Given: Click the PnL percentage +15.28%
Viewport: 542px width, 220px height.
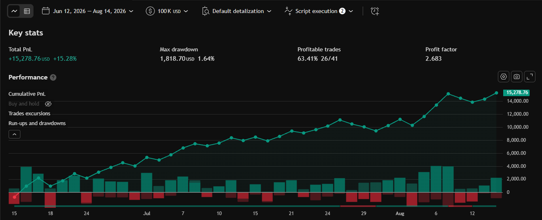Looking at the screenshot, I should [x=65, y=59].
